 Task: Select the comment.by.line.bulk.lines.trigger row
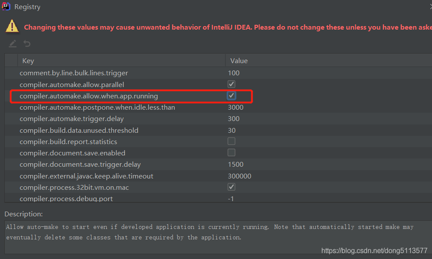pos(74,73)
